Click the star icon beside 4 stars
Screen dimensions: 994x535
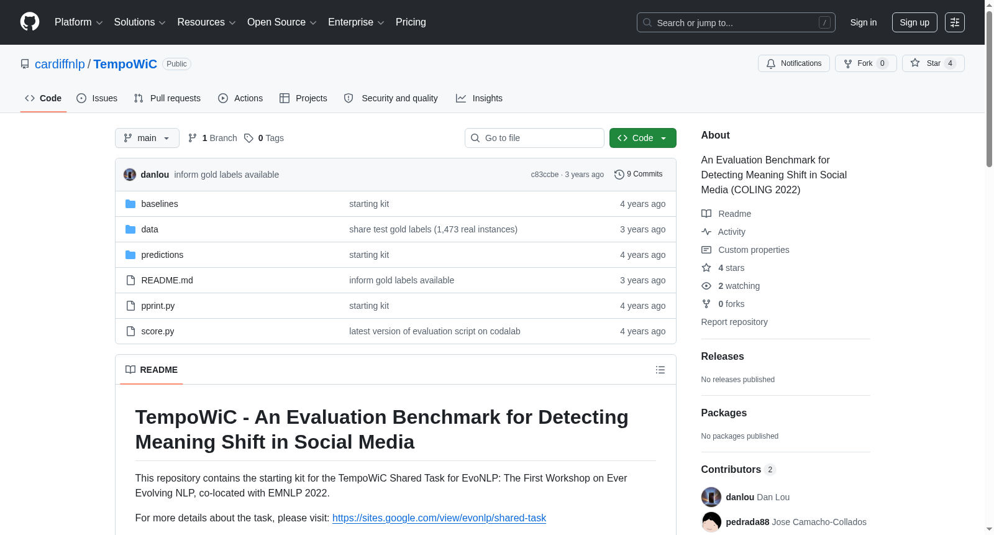point(706,268)
